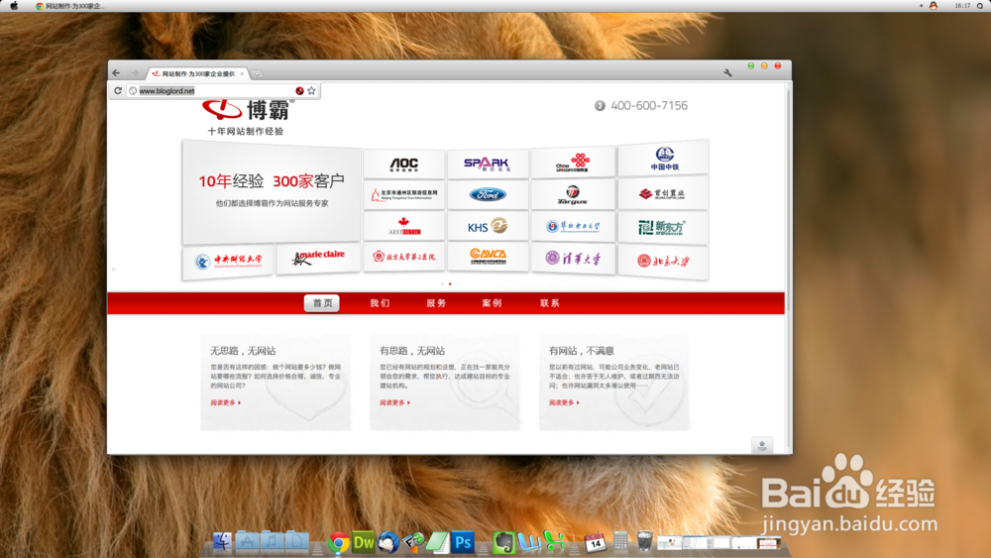Click the browser forward arrow
Viewport: 991px width, 558px height.
(x=134, y=73)
